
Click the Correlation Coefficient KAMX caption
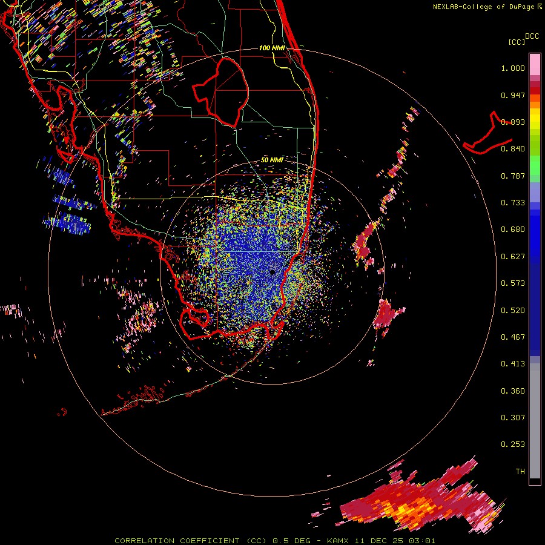(x=274, y=541)
